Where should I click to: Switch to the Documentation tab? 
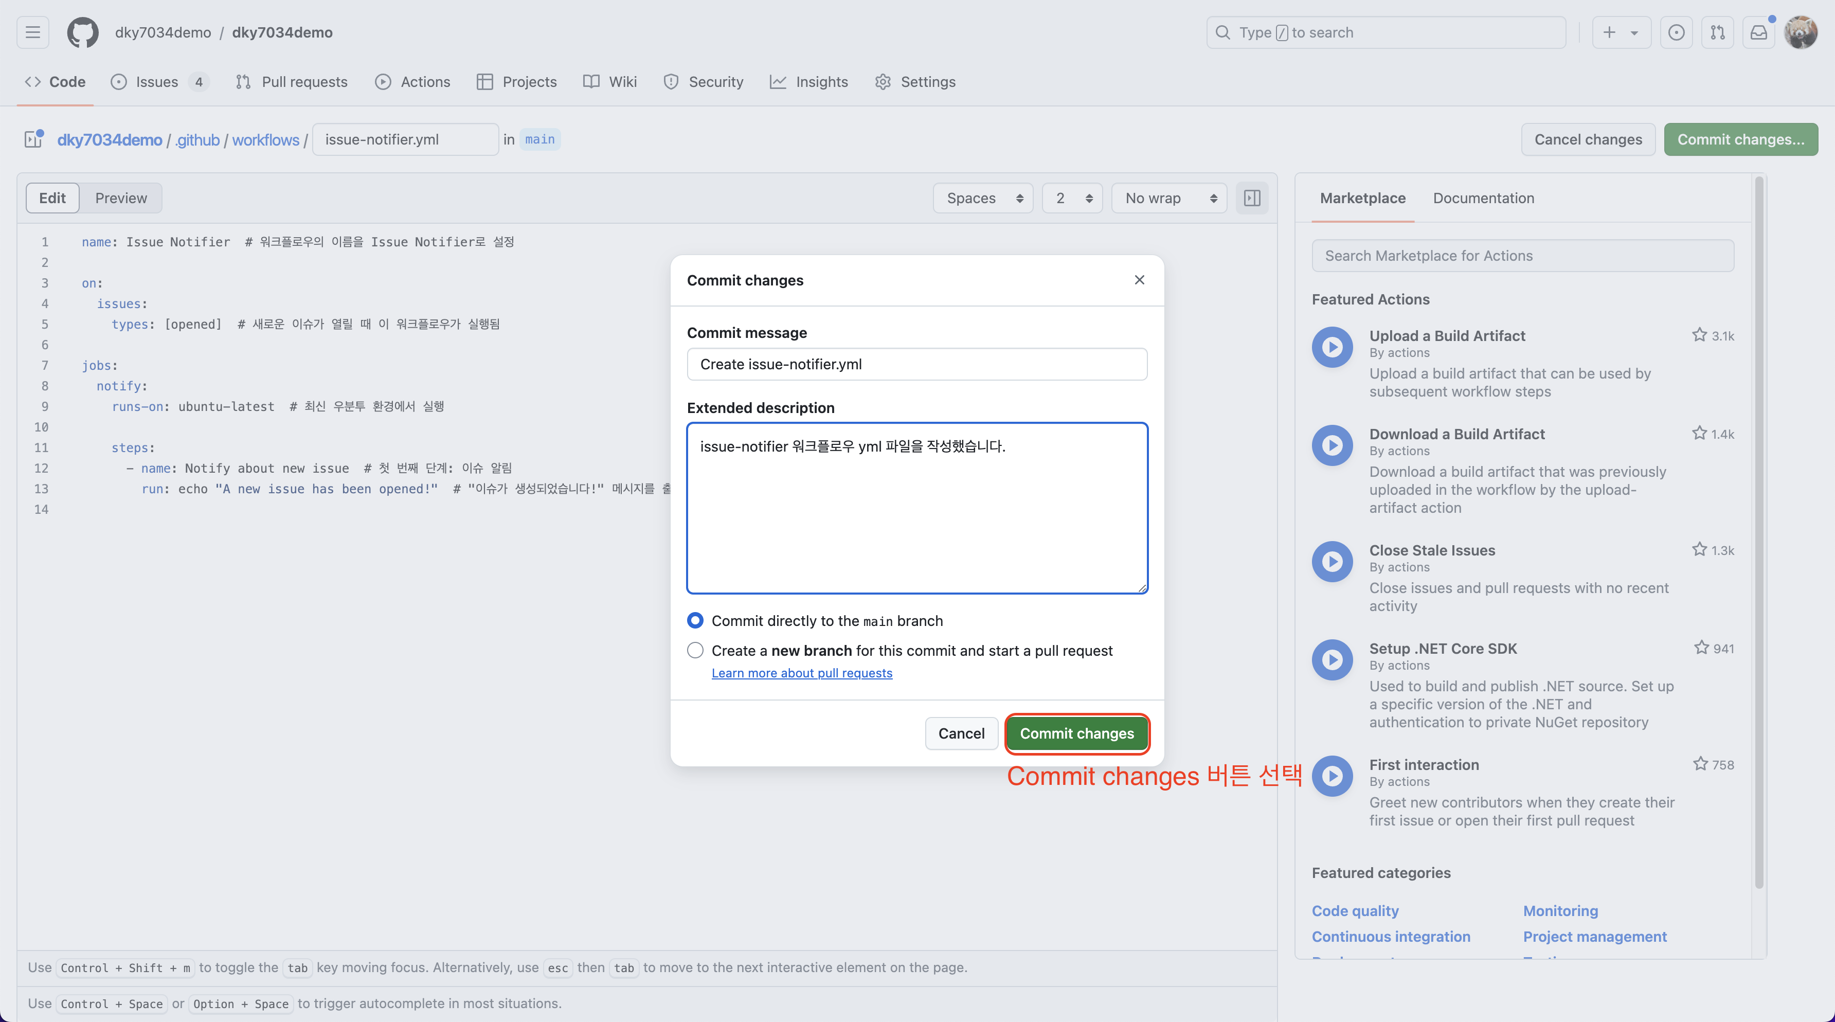coord(1483,198)
